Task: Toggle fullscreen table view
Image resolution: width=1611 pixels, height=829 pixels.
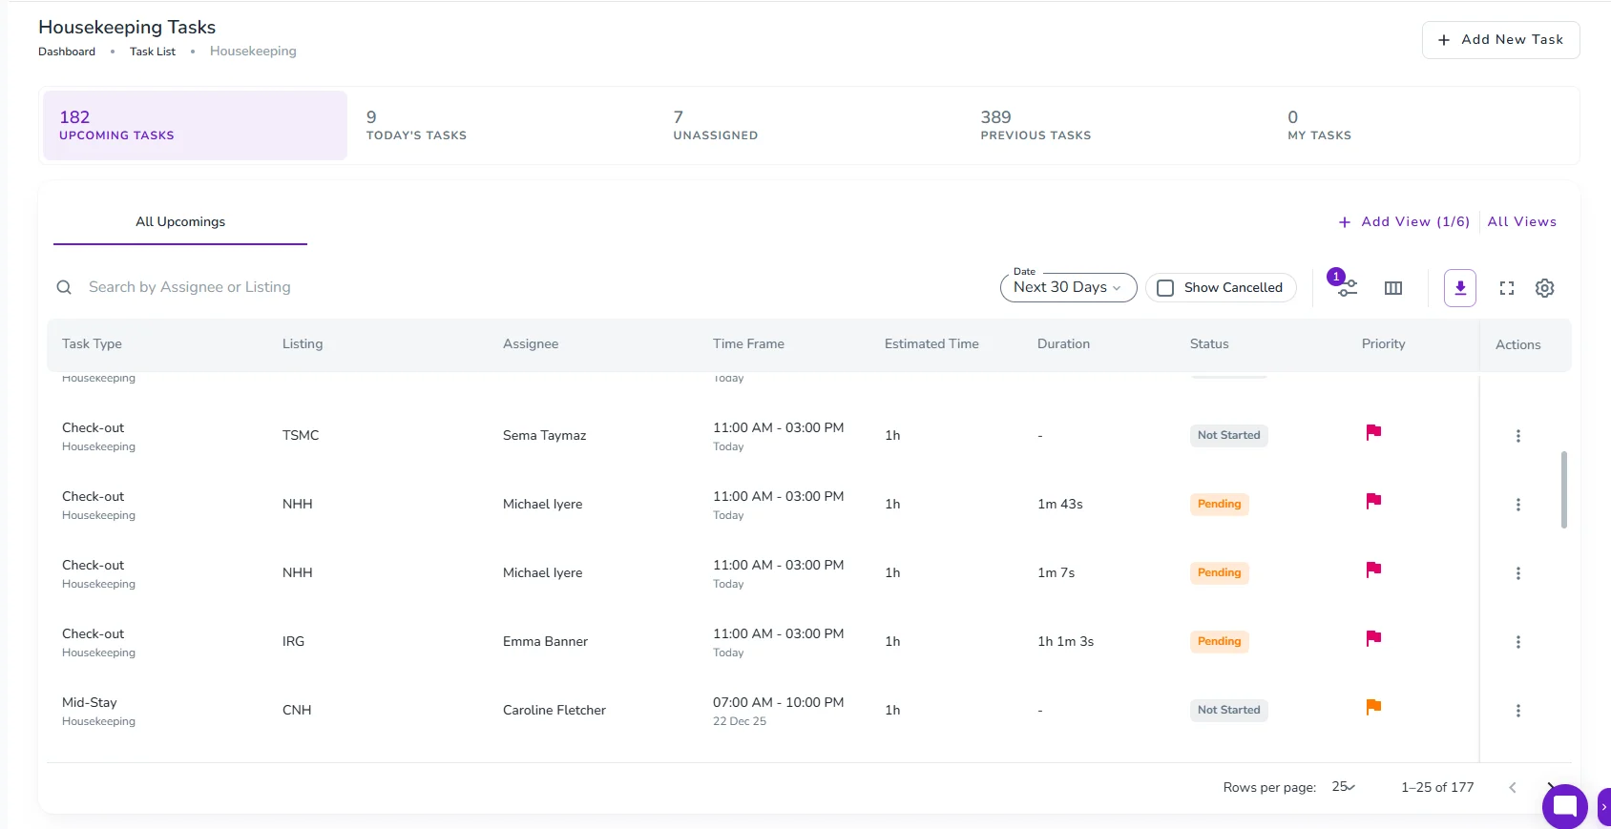Action: [x=1506, y=288]
